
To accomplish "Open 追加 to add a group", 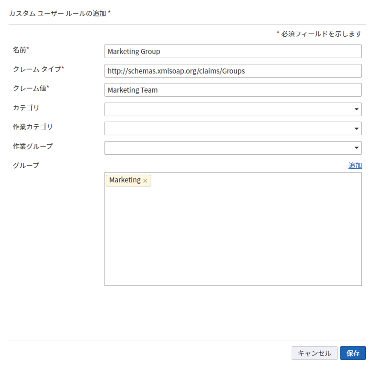I will pyautogui.click(x=355, y=165).
